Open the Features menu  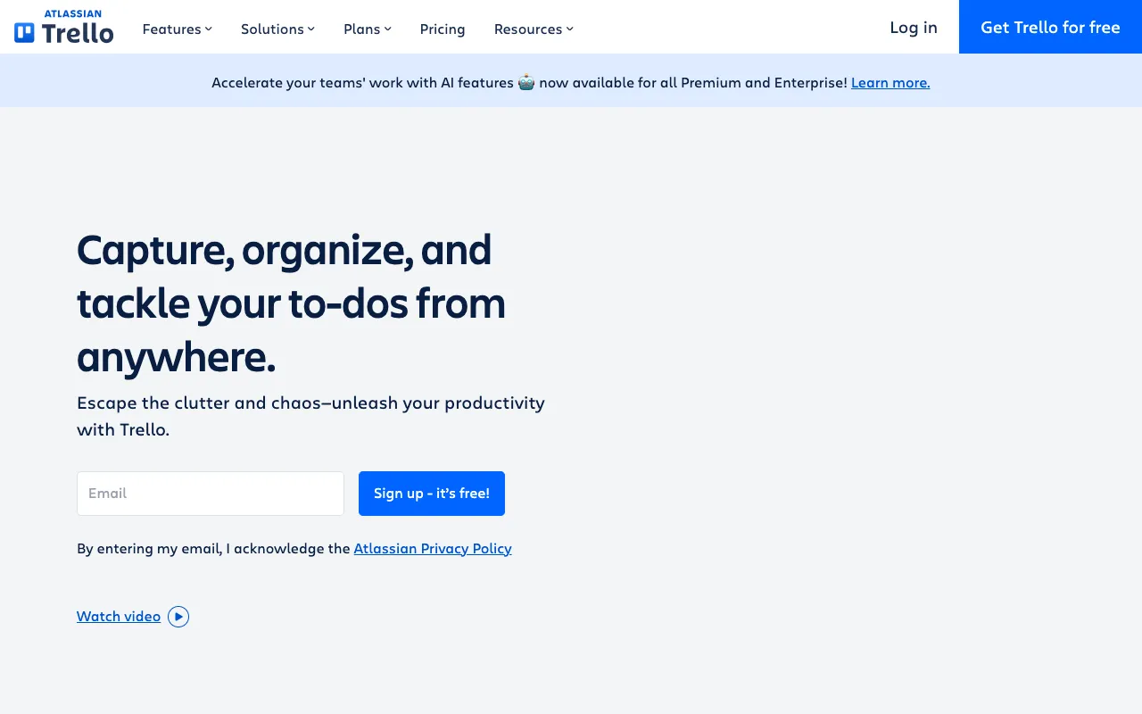click(x=171, y=29)
